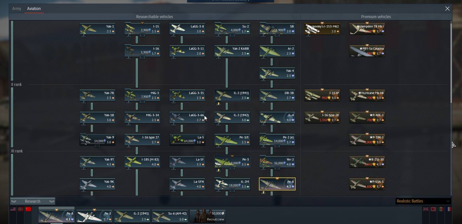Select the Italy flag nation icon
Image resolution: width=462 pixels, height=224 pixels.
441,209
